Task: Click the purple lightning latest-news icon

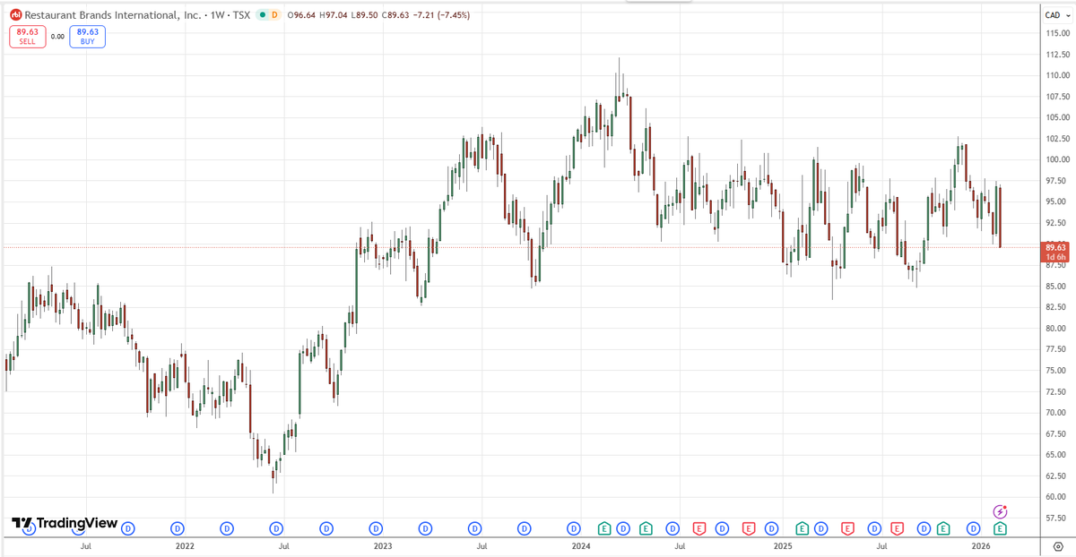Action: [1002, 511]
